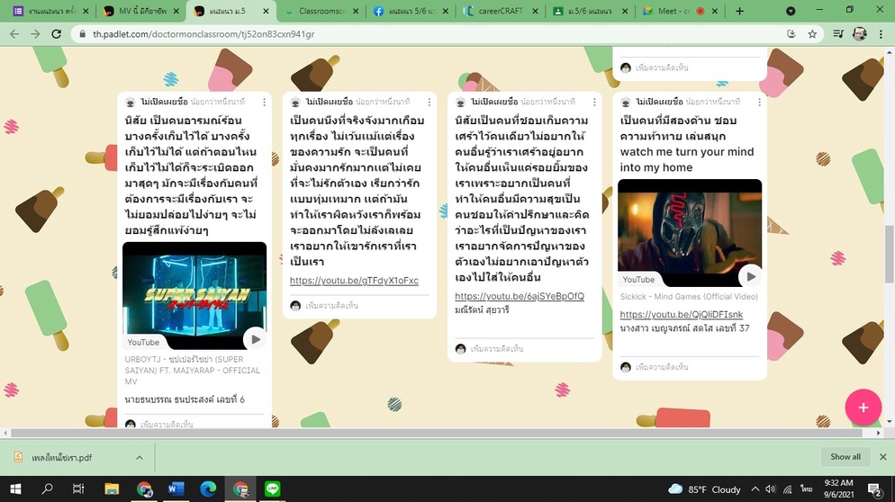Open Microsoft Edge from taskbar
895x502 pixels.
[208, 489]
